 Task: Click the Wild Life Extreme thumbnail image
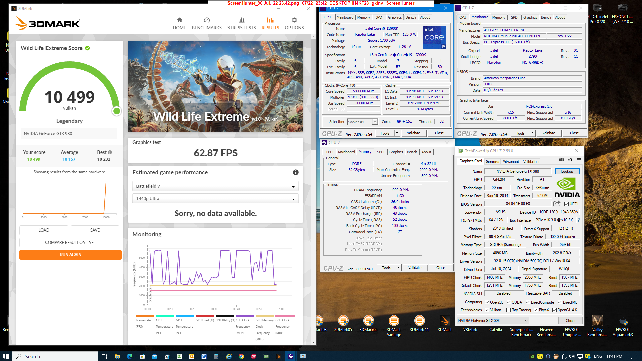215,87
